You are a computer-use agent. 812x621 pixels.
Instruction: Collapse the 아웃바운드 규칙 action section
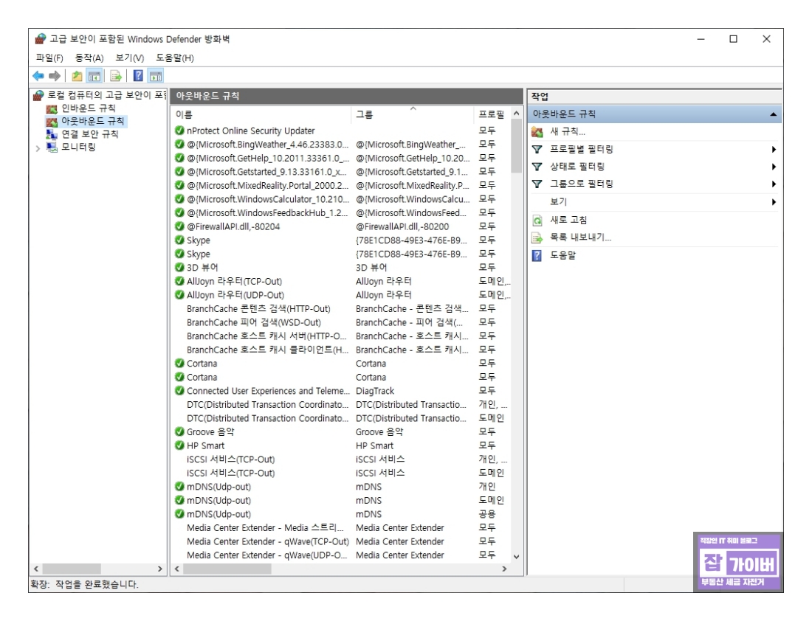pos(773,114)
